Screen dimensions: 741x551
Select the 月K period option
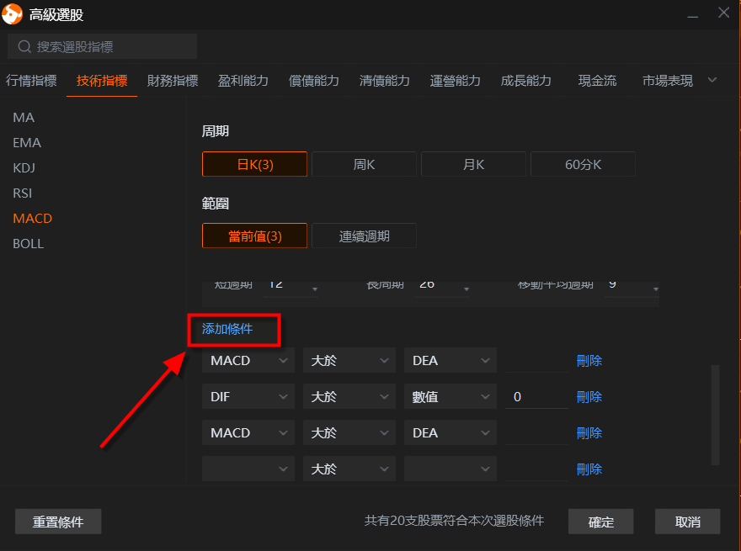473,164
